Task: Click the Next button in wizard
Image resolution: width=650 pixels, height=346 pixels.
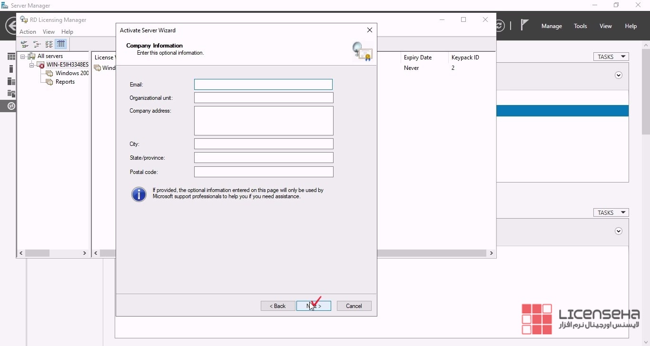Action: (314, 306)
